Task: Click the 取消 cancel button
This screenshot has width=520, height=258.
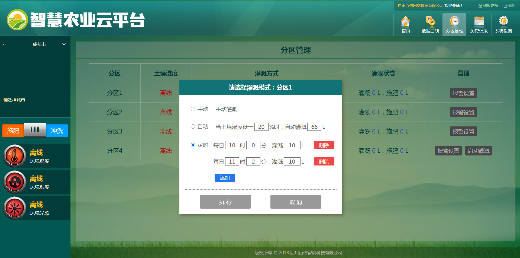Action: (x=296, y=202)
